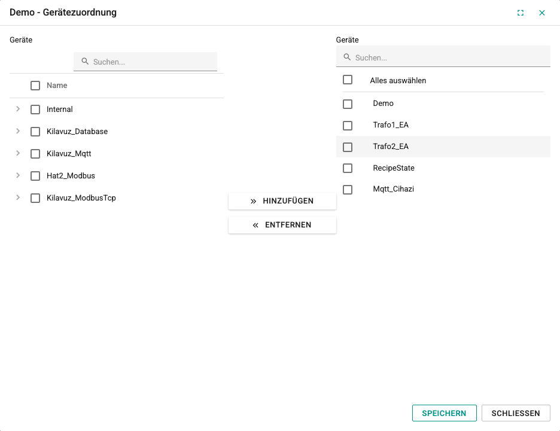Click the Hat2_Modbus row label
The image size is (560, 431).
click(x=71, y=176)
